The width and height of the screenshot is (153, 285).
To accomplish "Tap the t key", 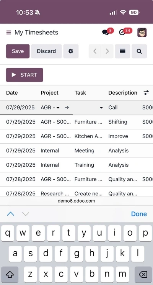I will [x=69, y=233].
